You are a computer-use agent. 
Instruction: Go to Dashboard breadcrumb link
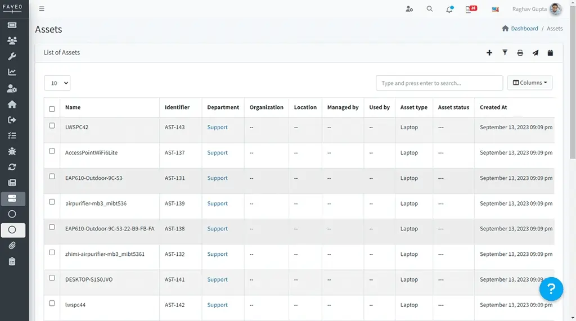pos(524,28)
